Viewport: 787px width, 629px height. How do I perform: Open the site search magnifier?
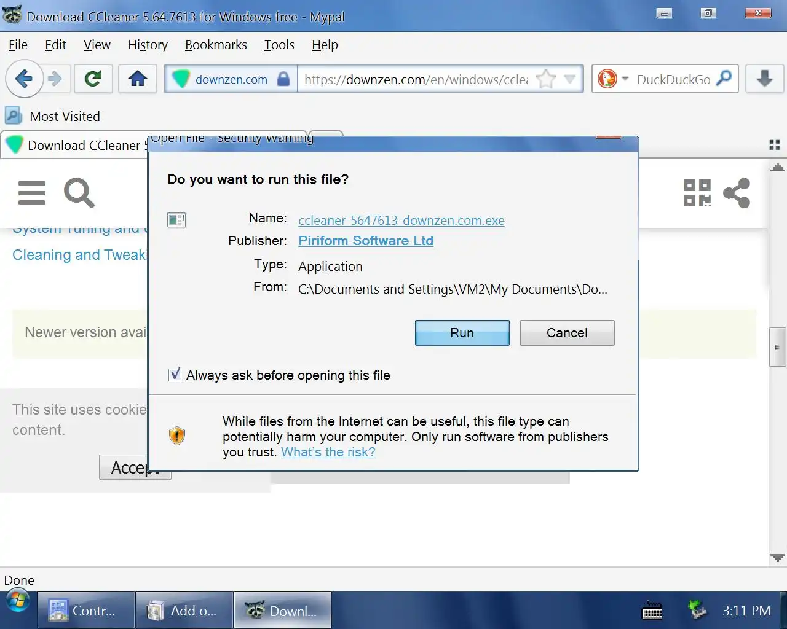pos(79,193)
